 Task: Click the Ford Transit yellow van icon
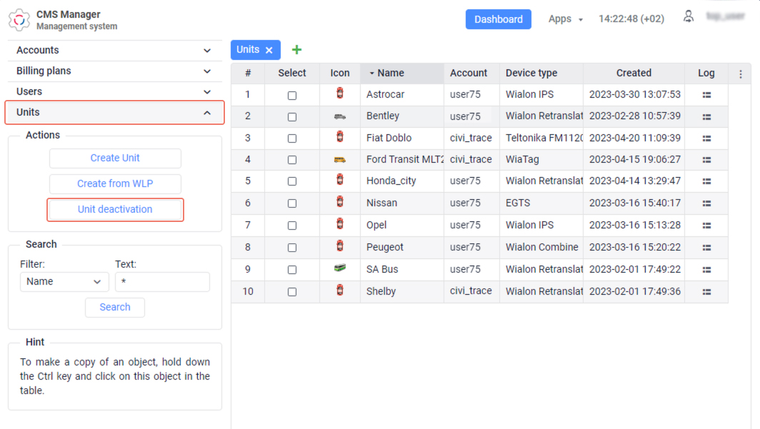pos(339,160)
